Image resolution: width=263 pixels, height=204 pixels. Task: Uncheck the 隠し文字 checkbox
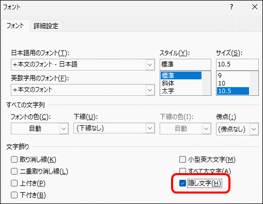[x=182, y=183]
